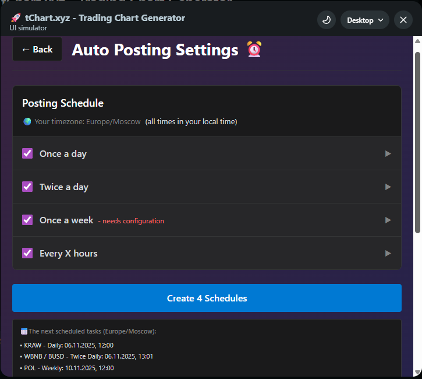Click the 'Every X hours' label
The image size is (422, 379).
[x=68, y=254]
